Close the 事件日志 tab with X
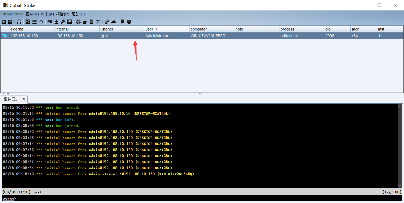This screenshot has height=203, width=404. tap(24, 99)
